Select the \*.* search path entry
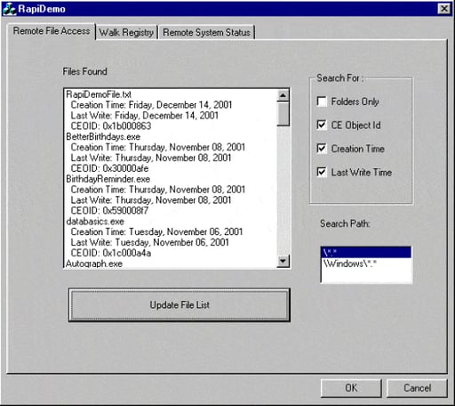 point(366,252)
